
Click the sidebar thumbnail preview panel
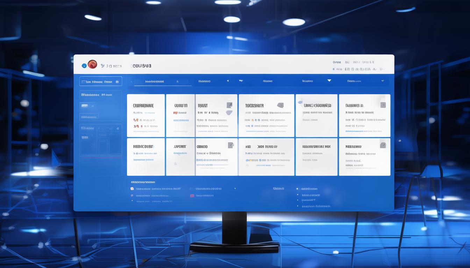tap(101, 140)
